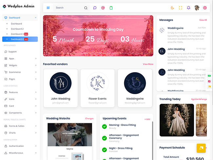Open the chat bubble icon in header
The width and height of the screenshot is (213, 160).
95,8
